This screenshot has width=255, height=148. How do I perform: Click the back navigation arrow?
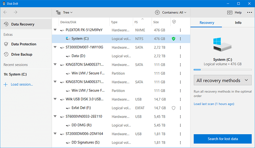(x=6, y=12)
